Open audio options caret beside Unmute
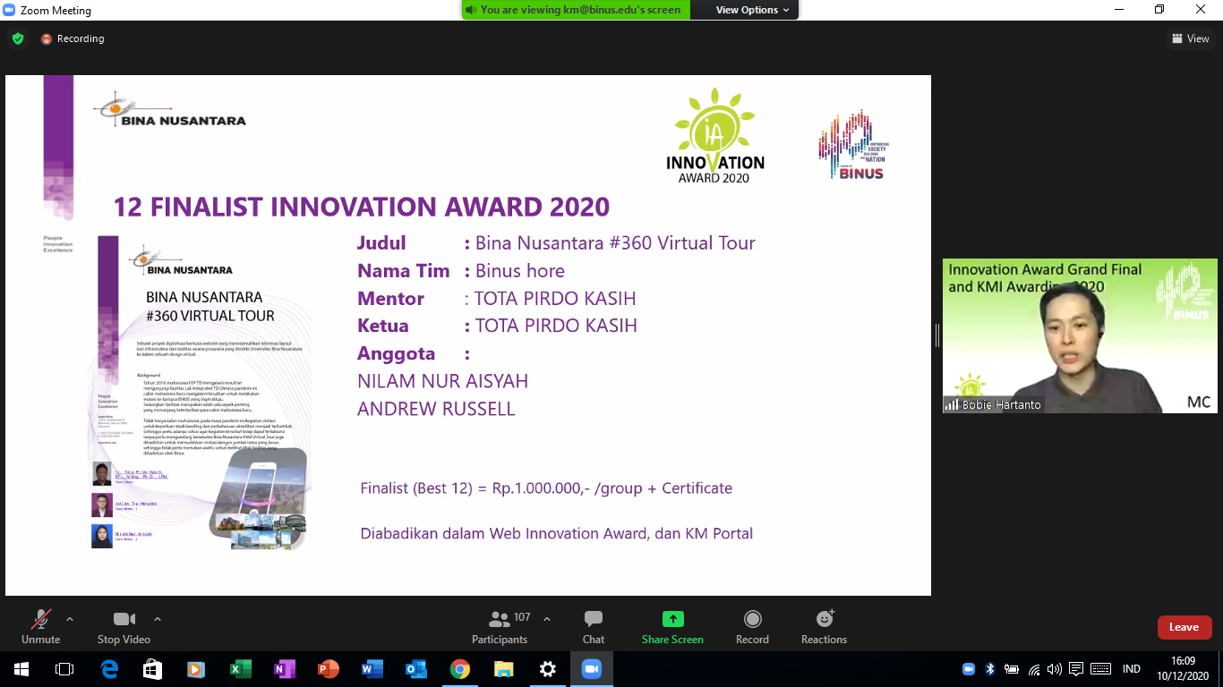The image size is (1223, 687). point(70,619)
